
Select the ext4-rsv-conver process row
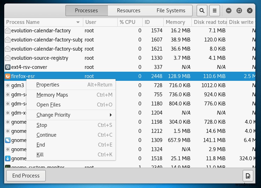(130, 67)
